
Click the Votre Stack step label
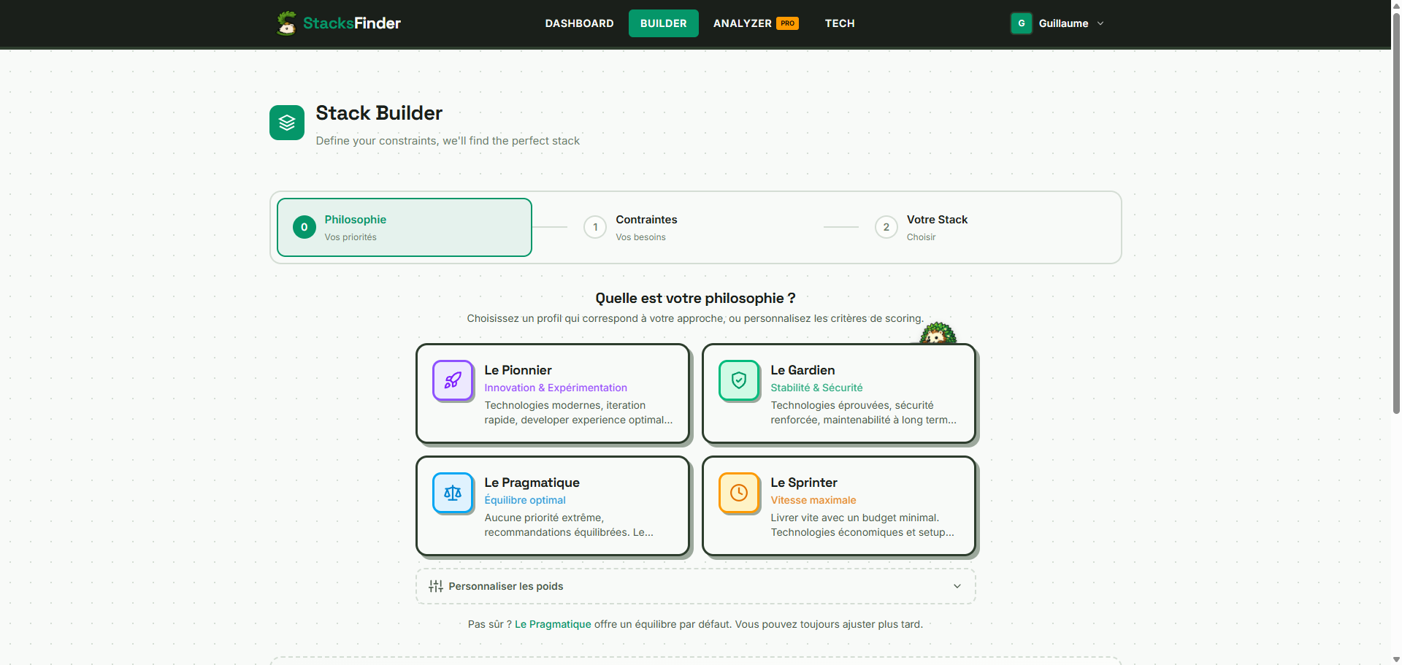click(937, 220)
